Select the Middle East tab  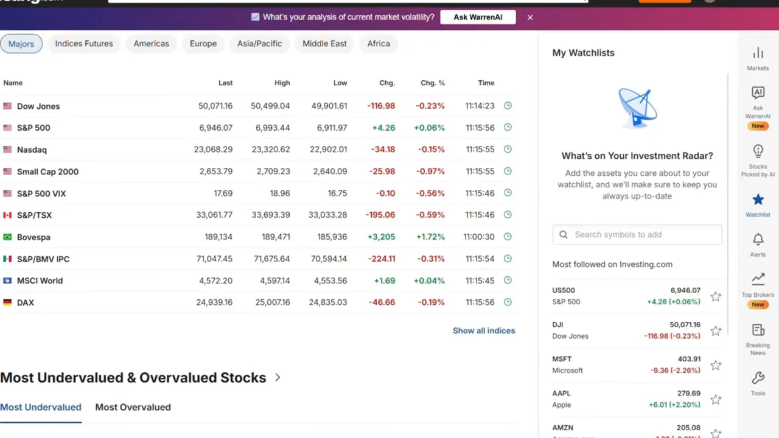coord(324,44)
